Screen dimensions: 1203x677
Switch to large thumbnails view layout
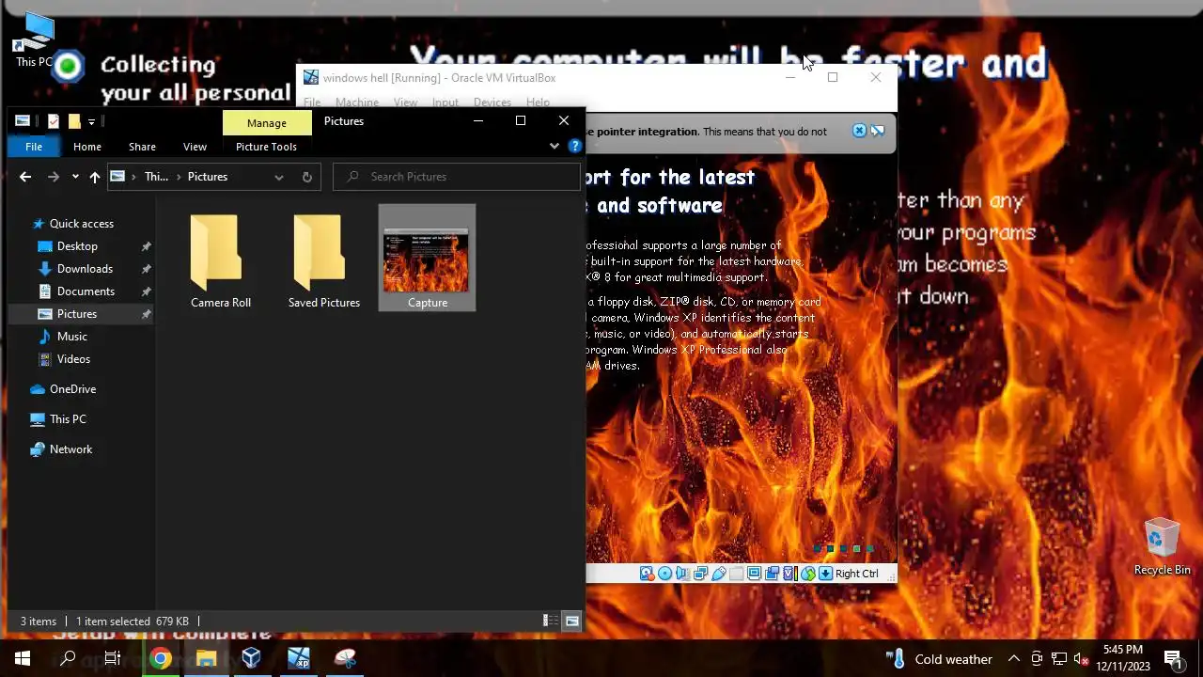pyautogui.click(x=571, y=621)
